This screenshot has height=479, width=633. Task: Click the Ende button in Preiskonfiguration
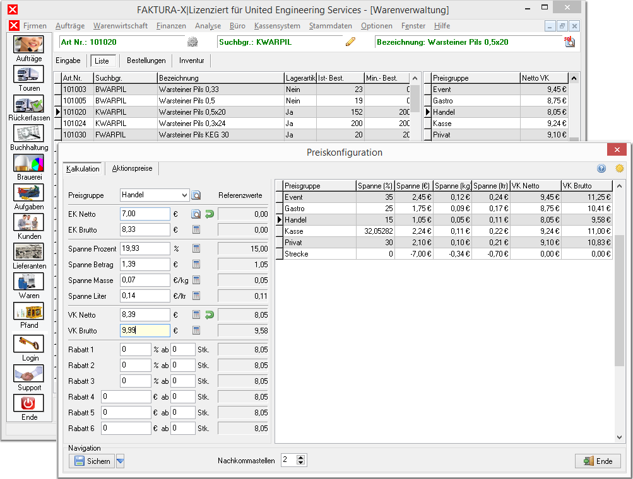click(x=598, y=461)
